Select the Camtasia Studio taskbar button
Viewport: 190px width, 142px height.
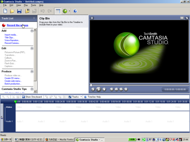click(90, 139)
